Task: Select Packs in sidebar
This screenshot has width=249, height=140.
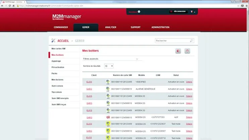Action: click(x=54, y=74)
